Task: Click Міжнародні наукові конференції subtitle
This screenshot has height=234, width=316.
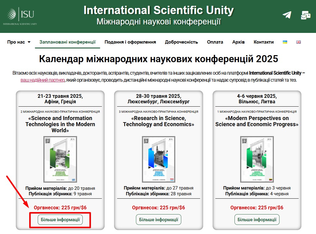Action: pos(158,22)
